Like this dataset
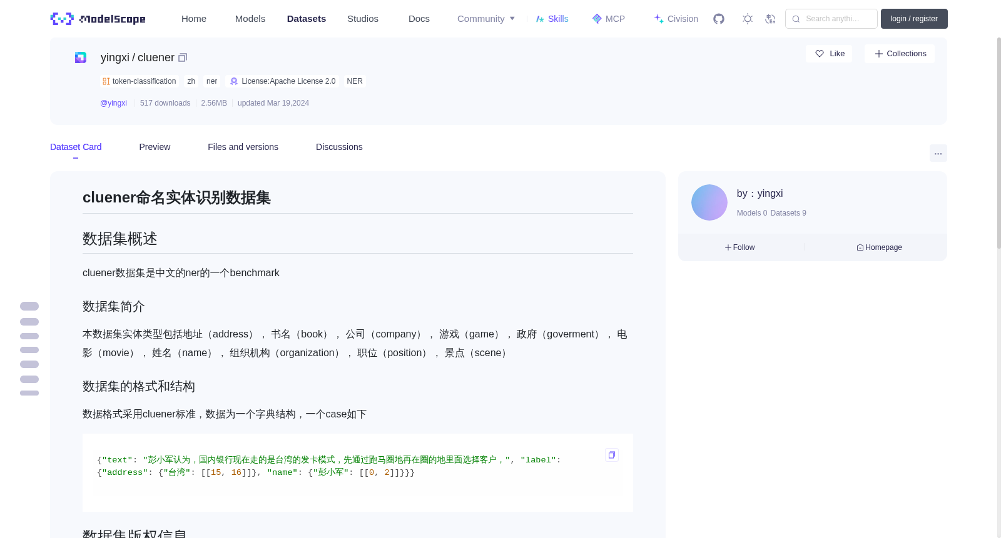 [830, 54]
